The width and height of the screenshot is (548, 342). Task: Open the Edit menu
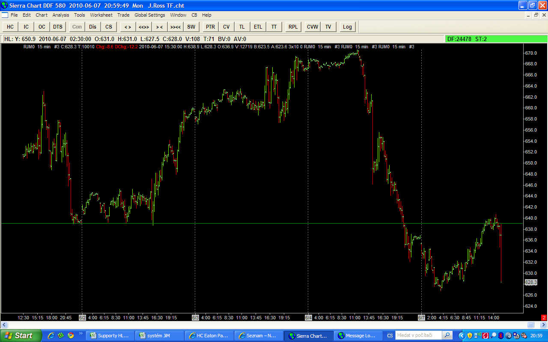pos(27,15)
